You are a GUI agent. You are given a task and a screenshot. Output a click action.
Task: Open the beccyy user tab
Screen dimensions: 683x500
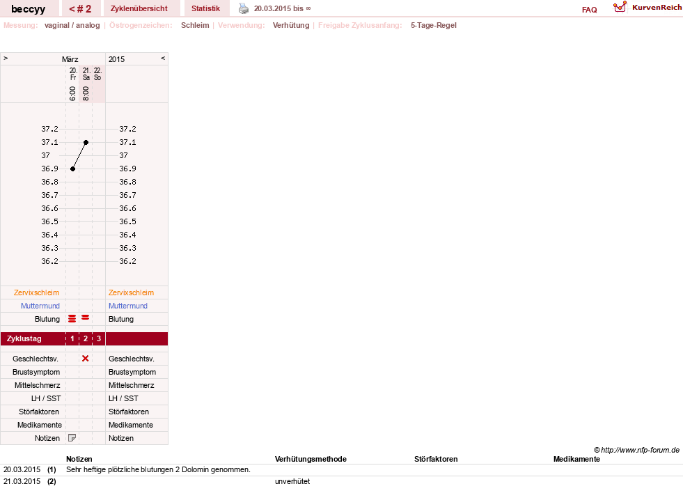coord(29,9)
